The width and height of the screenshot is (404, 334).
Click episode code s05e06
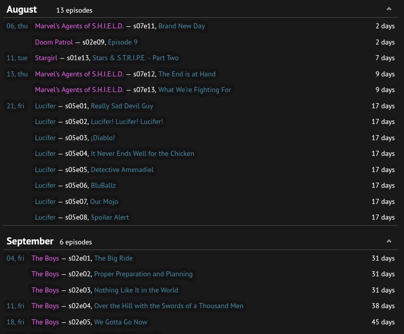(x=77, y=186)
